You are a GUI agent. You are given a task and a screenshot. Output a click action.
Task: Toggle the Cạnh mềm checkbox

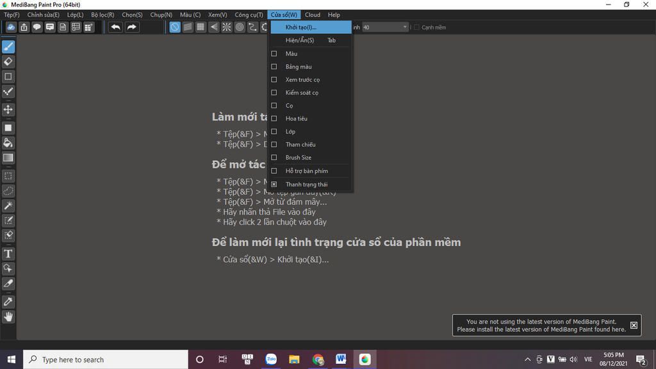pyautogui.click(x=416, y=27)
